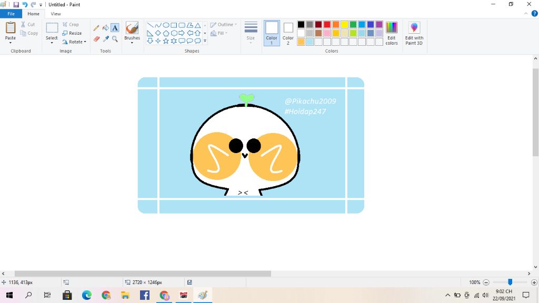Choose the Hexagon shape

174,33
